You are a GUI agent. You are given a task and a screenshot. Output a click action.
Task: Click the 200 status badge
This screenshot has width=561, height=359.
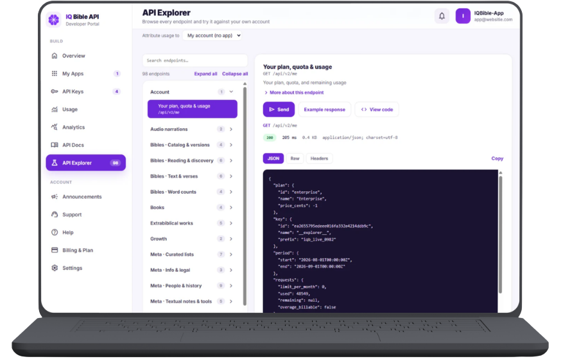[x=270, y=138]
